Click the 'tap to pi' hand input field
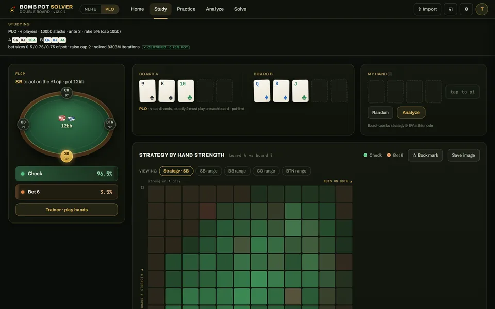The image size is (495, 309). tap(463, 92)
